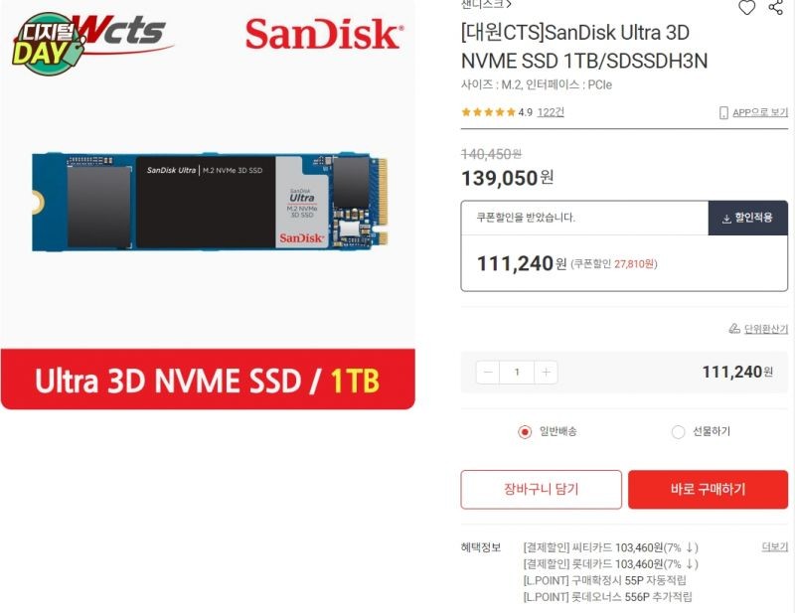The image size is (795, 613).
Task: Expand benefits with 더보기 link
Action: (775, 546)
